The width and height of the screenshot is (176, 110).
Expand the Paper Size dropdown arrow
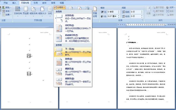pos(42,16)
